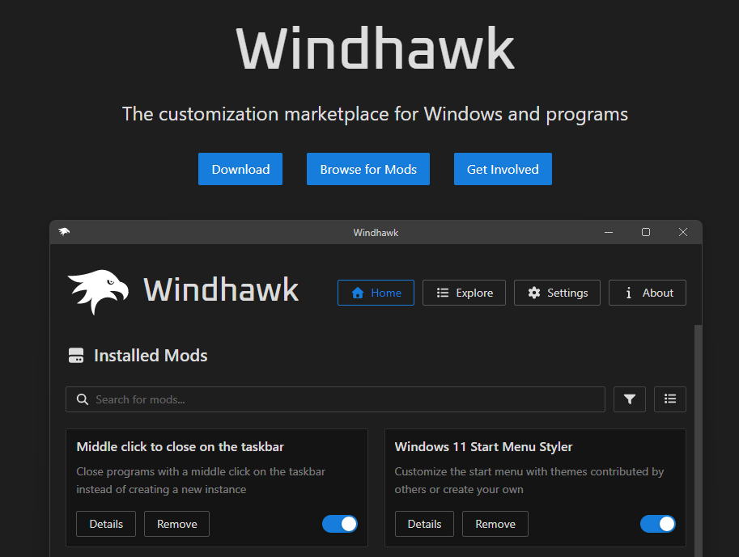
Task: View Details for Middle click to close mod
Action: tap(106, 524)
